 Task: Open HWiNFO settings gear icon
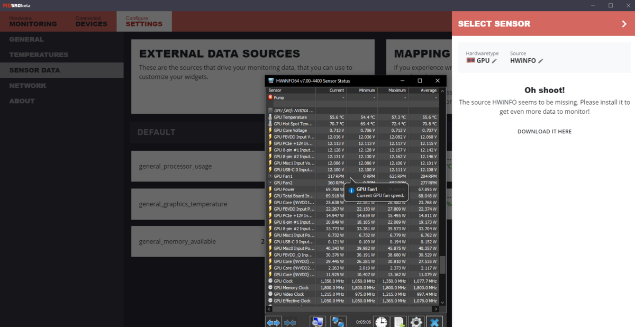coord(416,322)
